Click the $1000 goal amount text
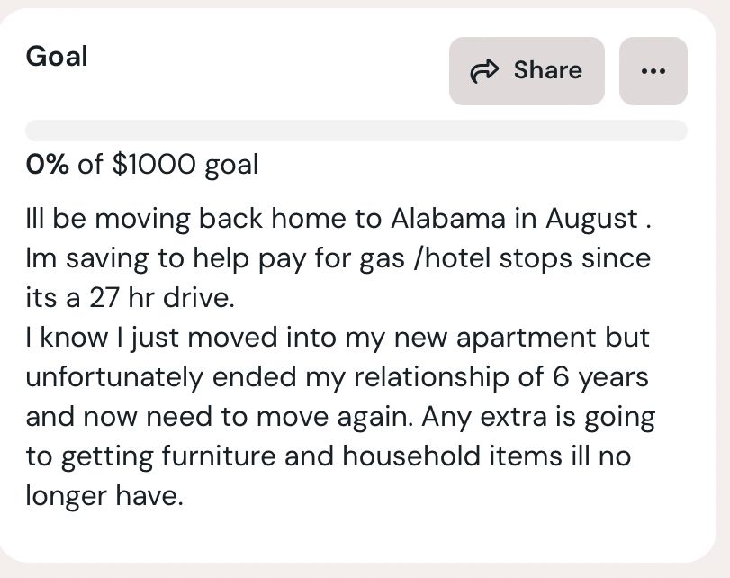The height and width of the screenshot is (578, 730). [154, 165]
